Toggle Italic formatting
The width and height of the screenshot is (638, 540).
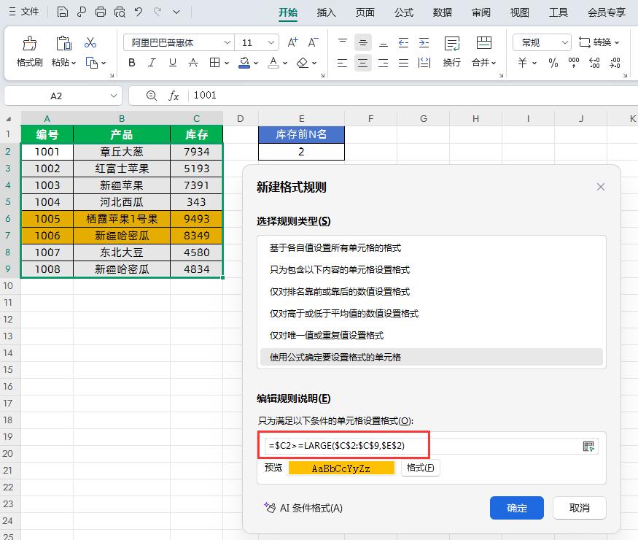click(152, 63)
